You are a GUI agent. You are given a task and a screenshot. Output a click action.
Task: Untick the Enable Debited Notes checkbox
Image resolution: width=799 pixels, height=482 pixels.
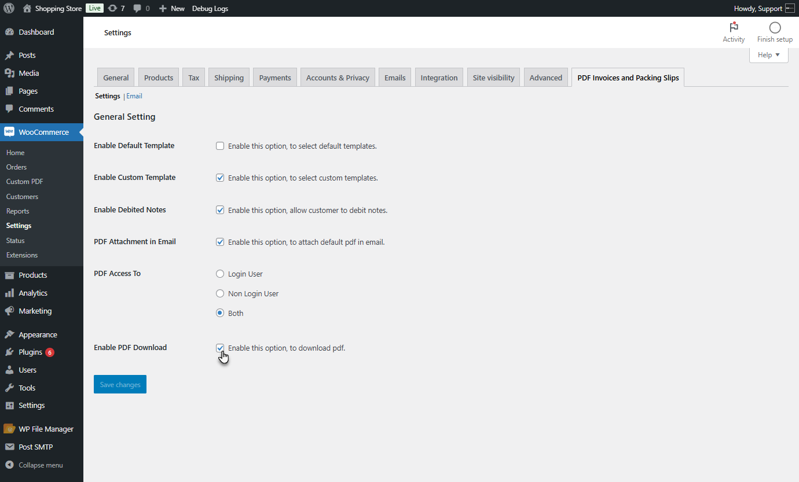(x=220, y=210)
